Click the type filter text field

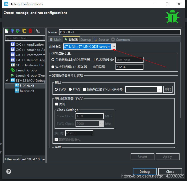[x=25, y=38]
